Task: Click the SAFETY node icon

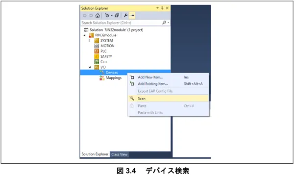Action: click(97, 56)
